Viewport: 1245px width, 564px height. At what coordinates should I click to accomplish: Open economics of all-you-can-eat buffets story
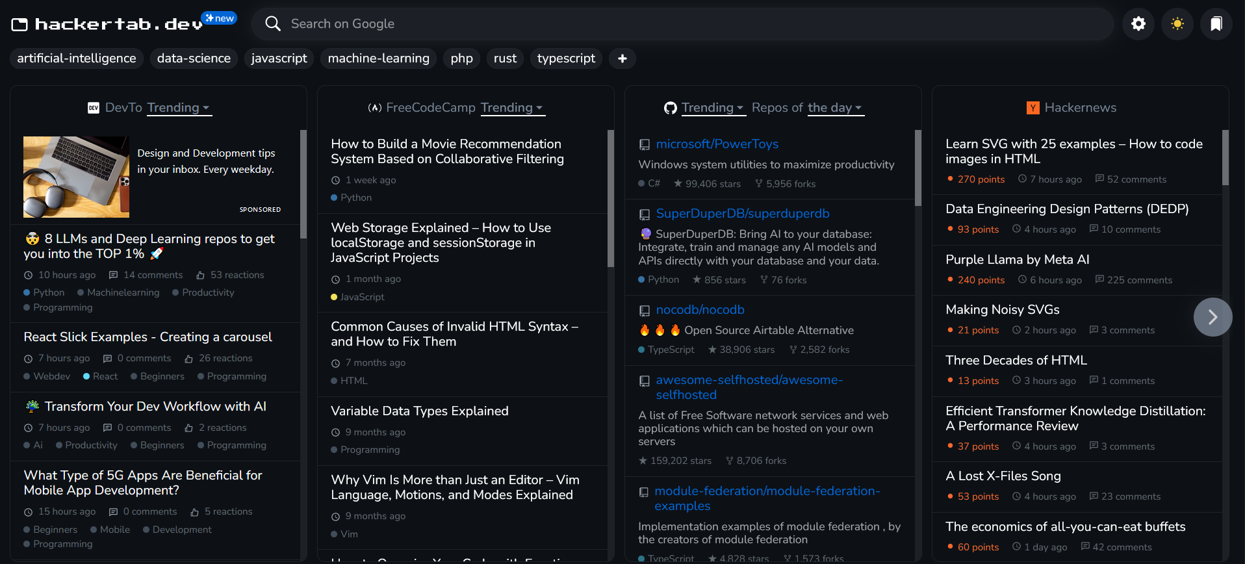point(1066,526)
